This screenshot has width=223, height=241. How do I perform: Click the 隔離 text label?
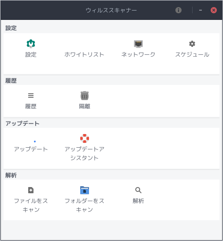(x=85, y=107)
